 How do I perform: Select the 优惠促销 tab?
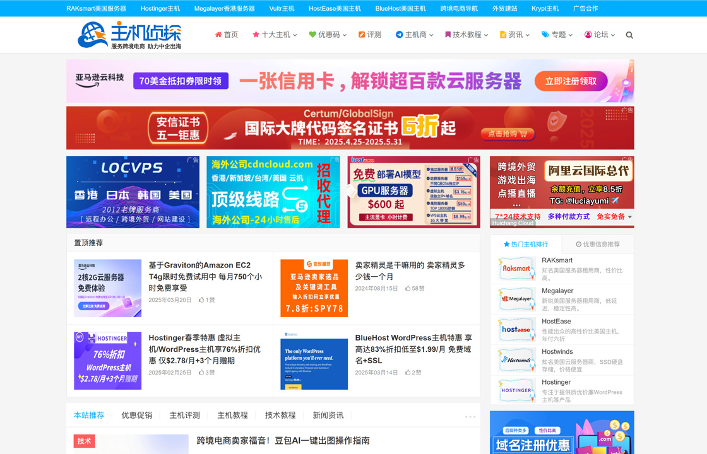pos(136,416)
